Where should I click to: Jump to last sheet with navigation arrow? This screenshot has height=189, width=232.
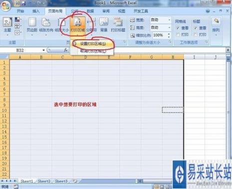pyautogui.click(x=15, y=181)
